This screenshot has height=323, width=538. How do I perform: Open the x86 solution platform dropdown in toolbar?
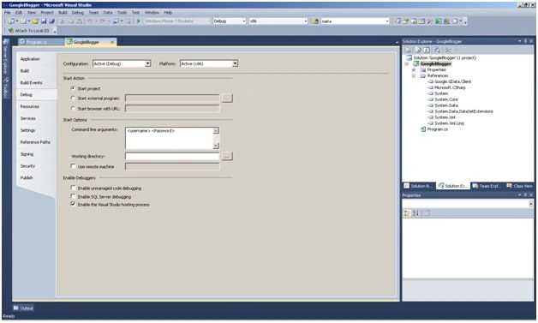point(305,21)
